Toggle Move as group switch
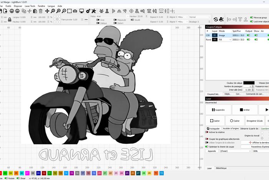Screen dimensions: 269x180 coord(252,18)
